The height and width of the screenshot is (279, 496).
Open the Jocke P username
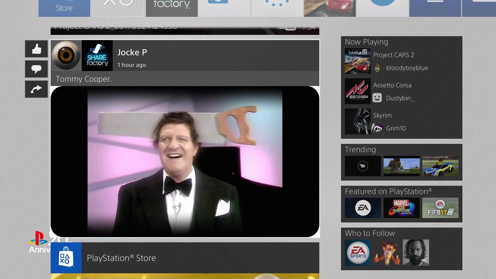132,52
